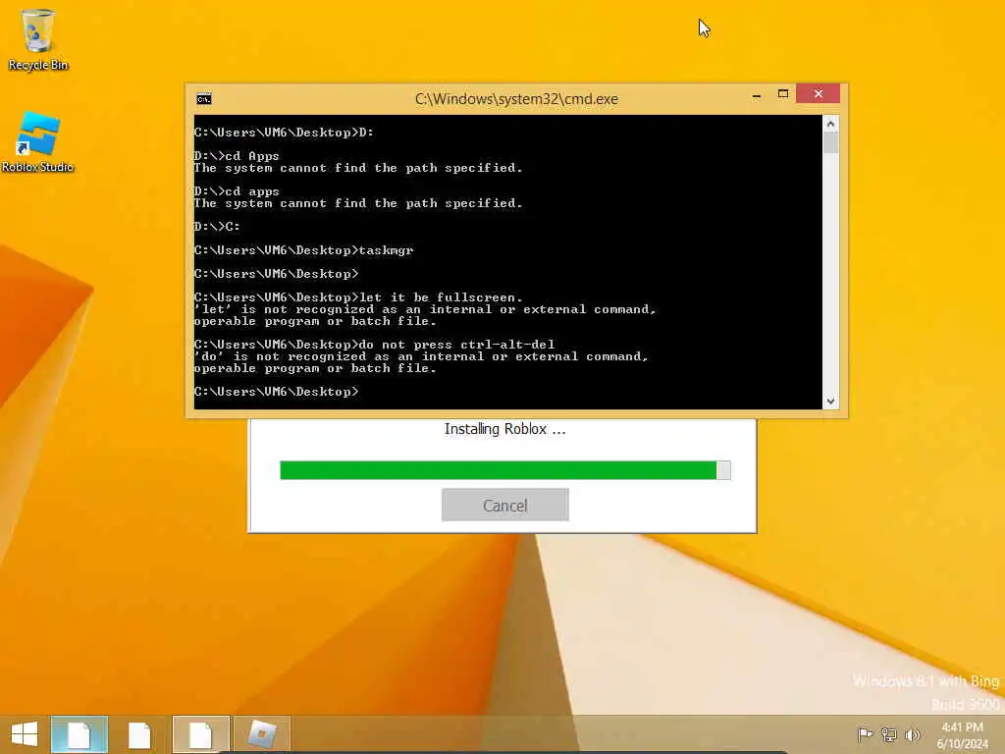1005x754 pixels.
Task: Click the Installing Roblox progress bar
Action: tap(505, 470)
